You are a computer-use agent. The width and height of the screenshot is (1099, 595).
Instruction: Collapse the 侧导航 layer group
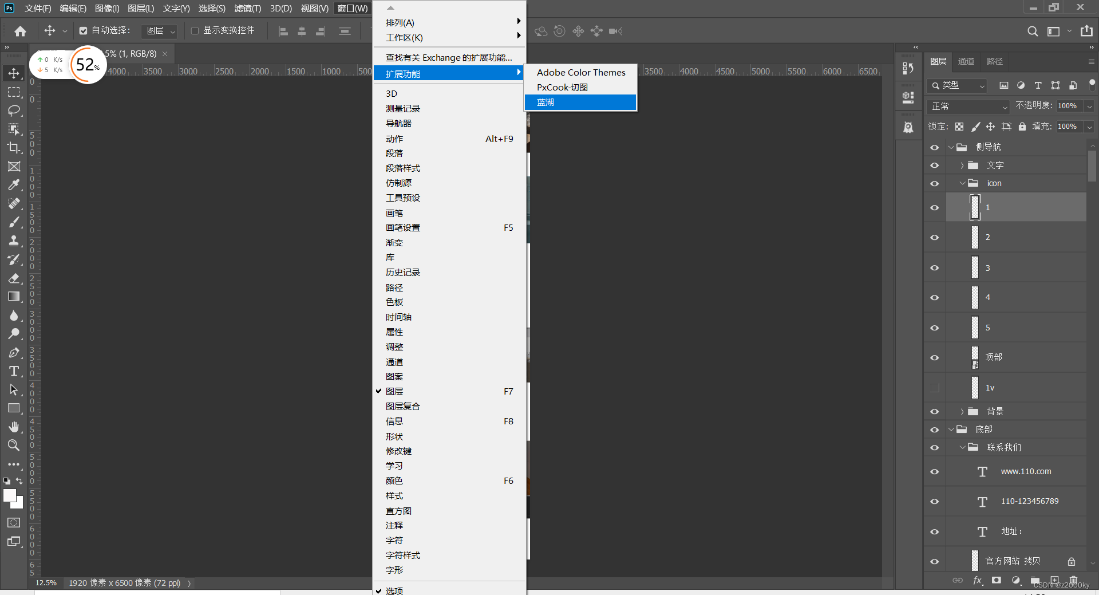coord(951,147)
